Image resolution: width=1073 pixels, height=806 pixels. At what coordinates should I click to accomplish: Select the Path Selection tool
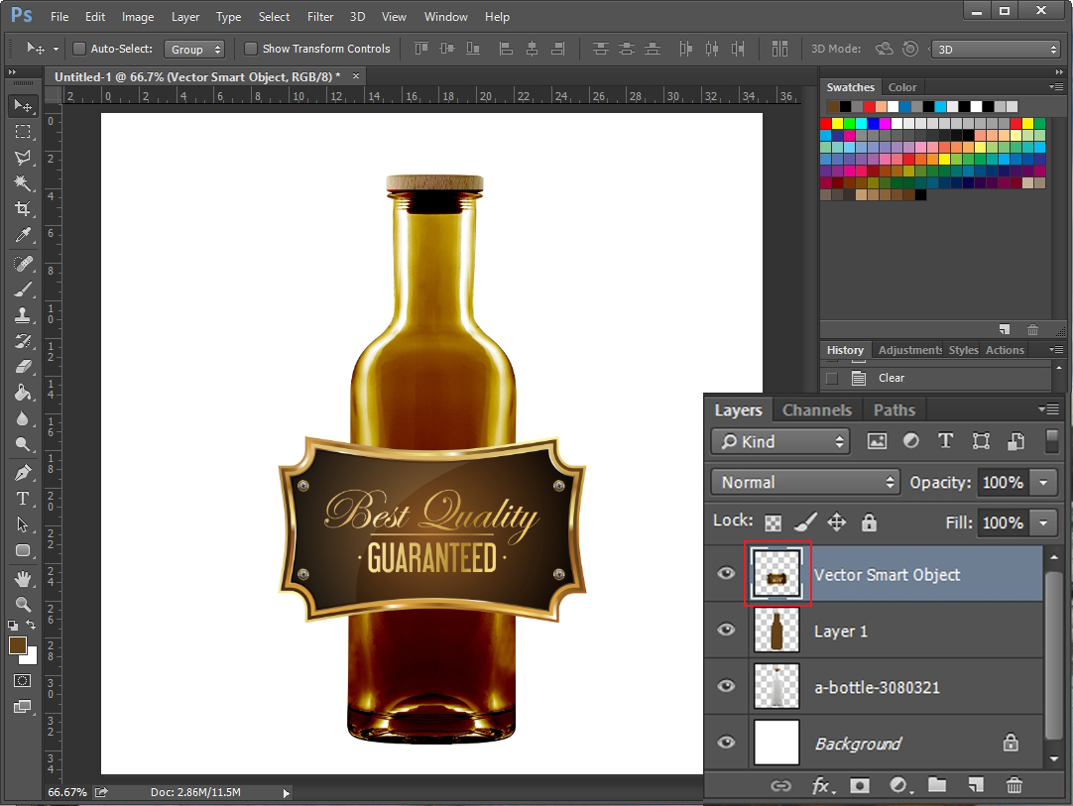[23, 524]
